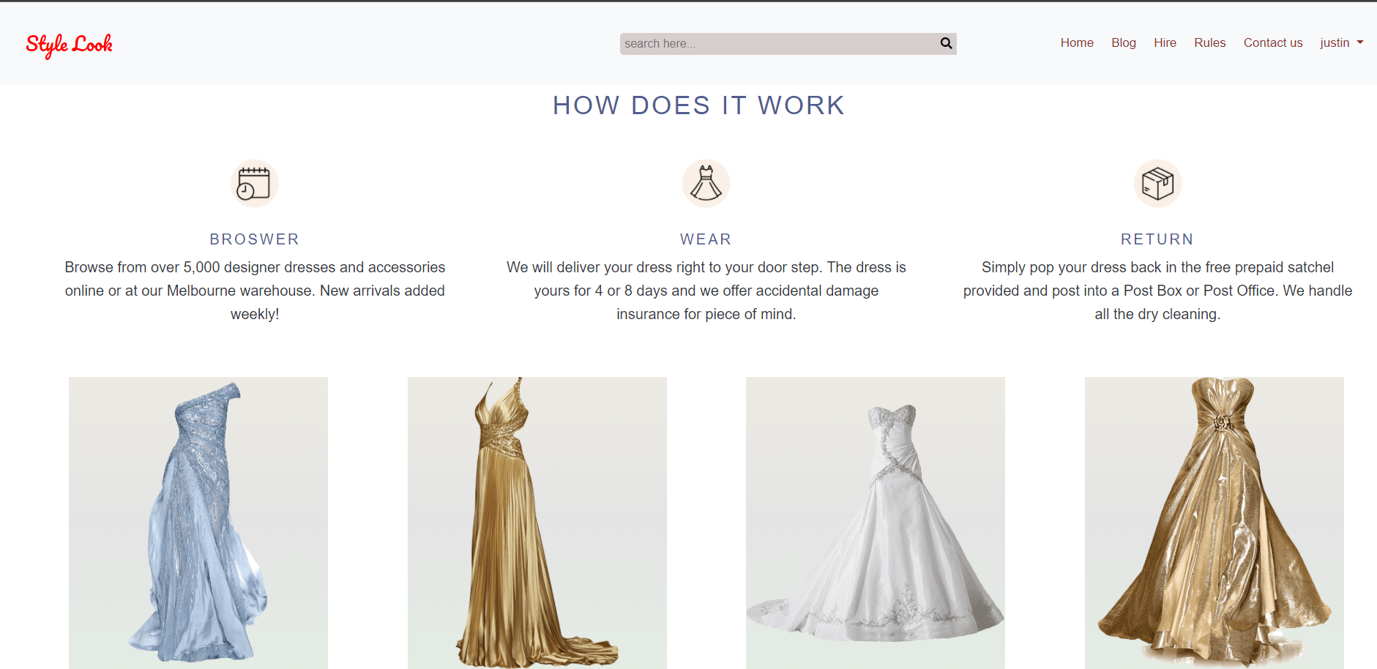Image resolution: width=1377 pixels, height=669 pixels.
Task: Click the search magnifier icon
Action: click(946, 43)
